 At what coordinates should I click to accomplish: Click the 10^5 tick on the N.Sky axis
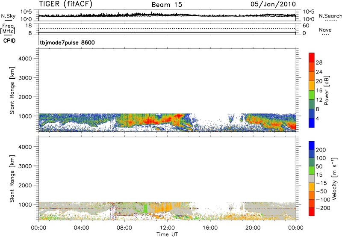tap(26, 12)
